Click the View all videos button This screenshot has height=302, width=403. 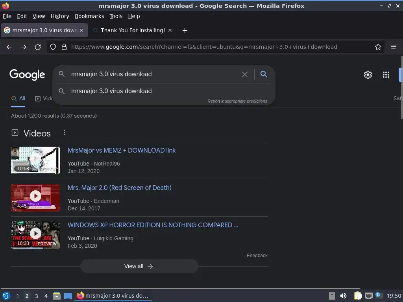[139, 266]
